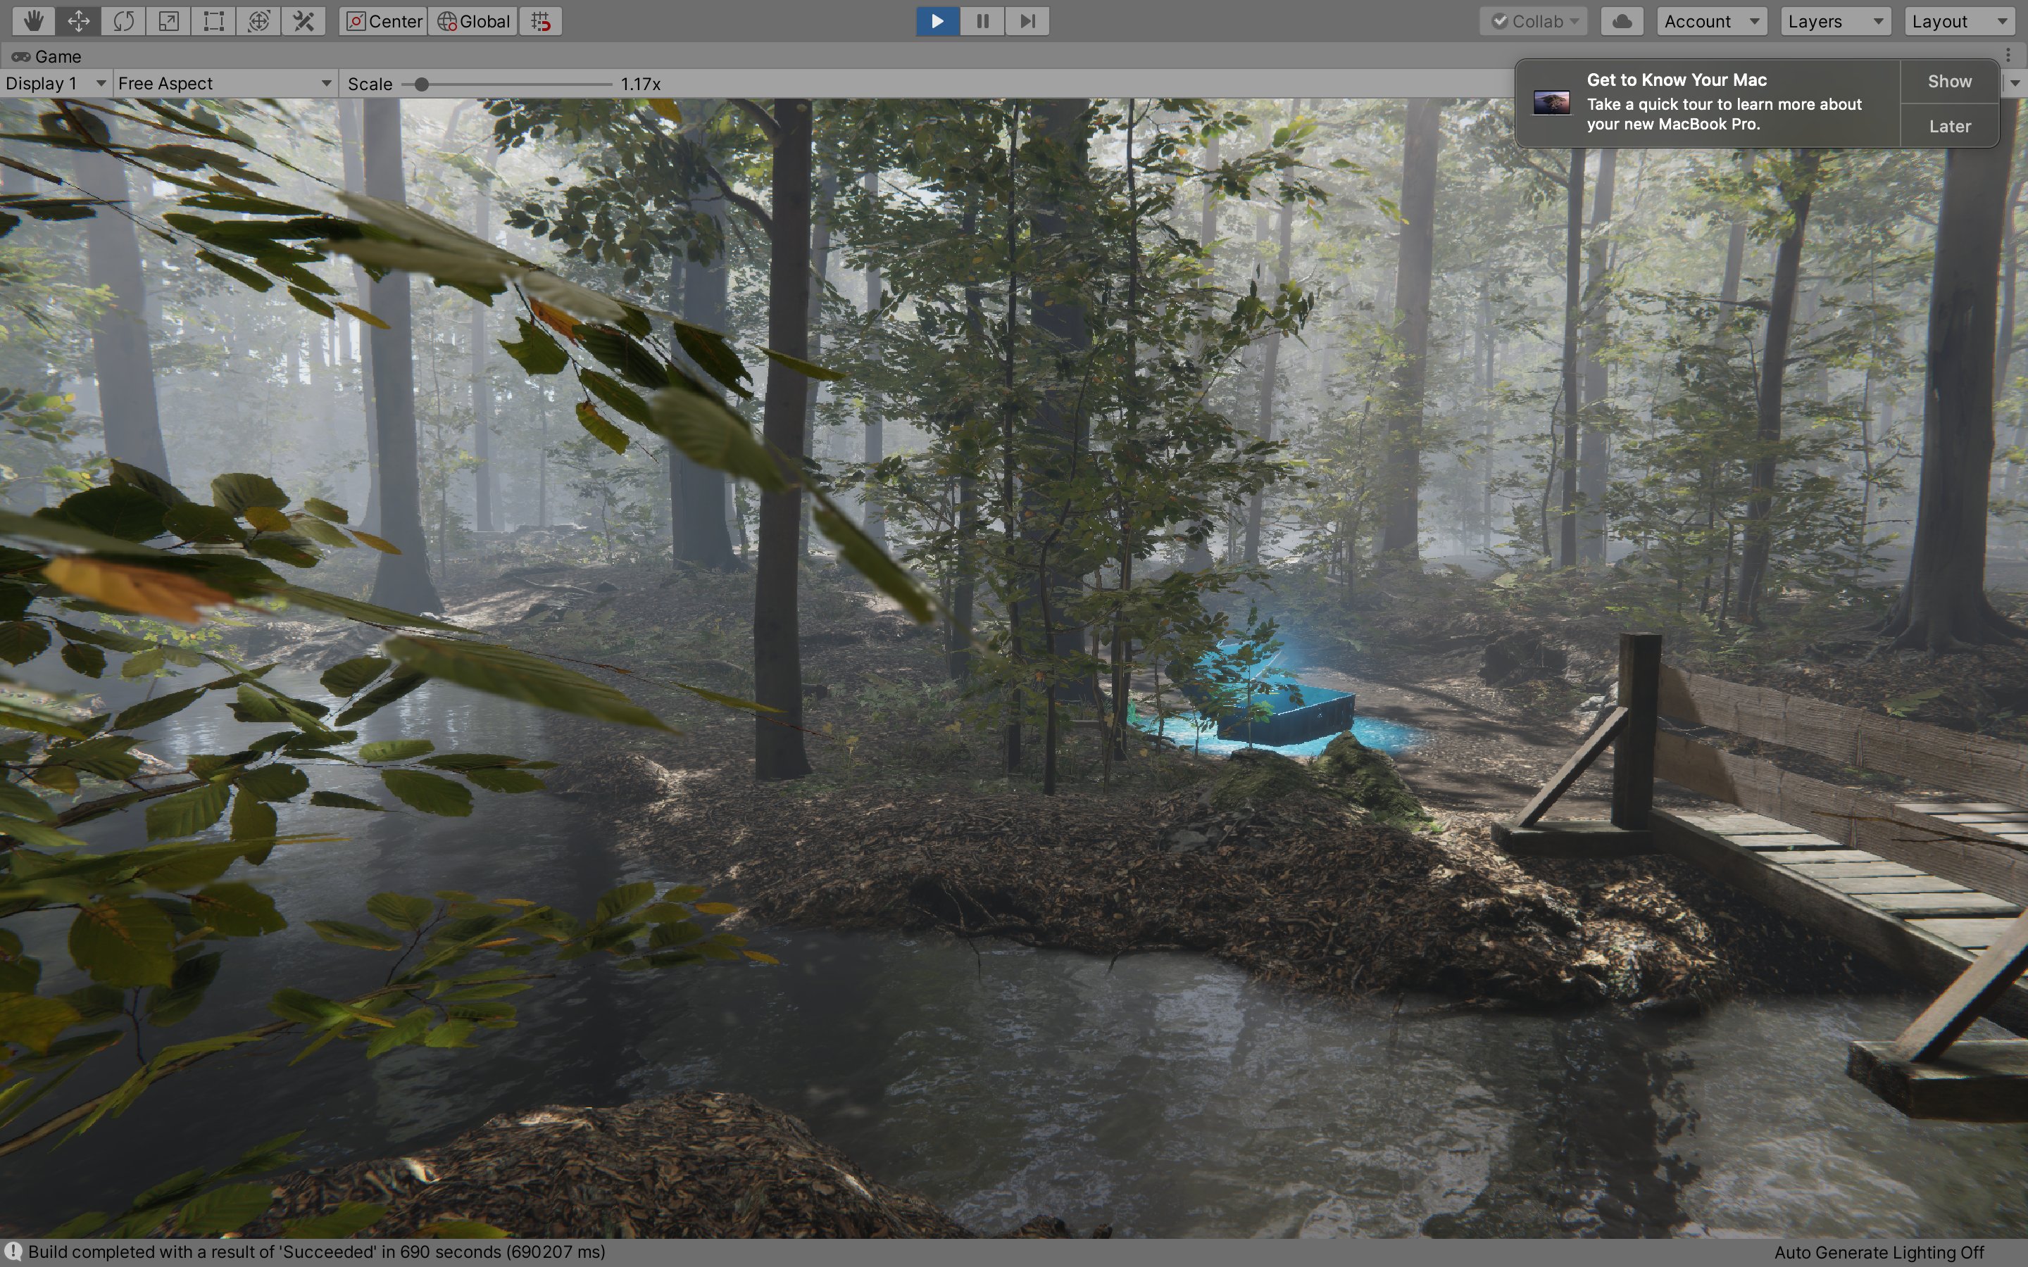
Task: Select the Move tool
Action: point(79,21)
